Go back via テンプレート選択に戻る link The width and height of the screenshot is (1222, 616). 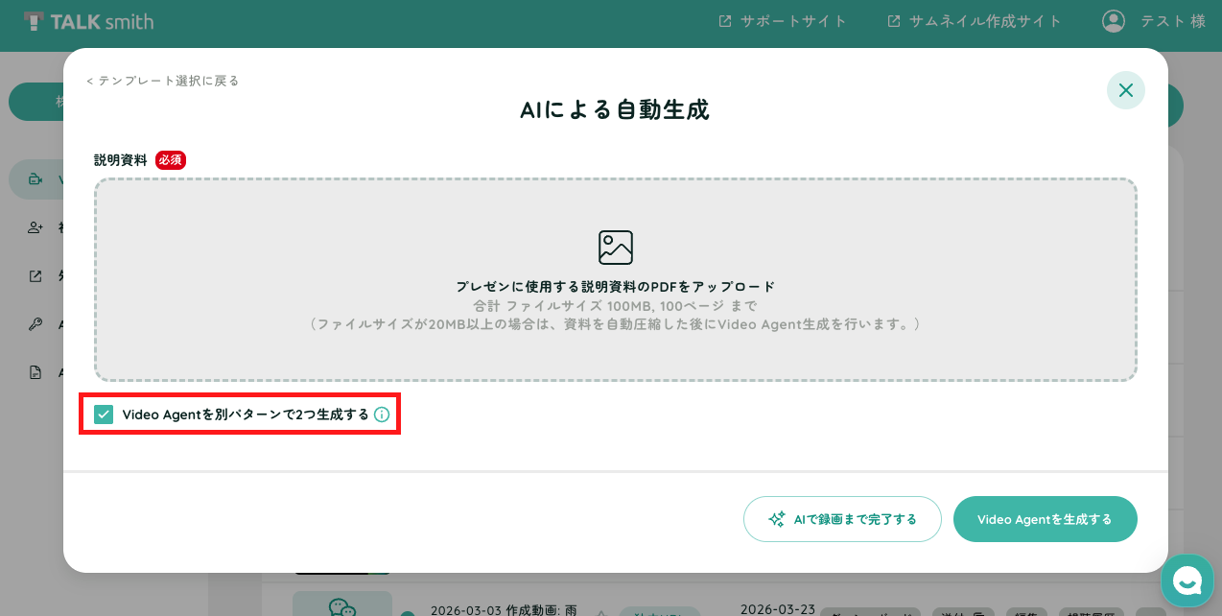pos(163,81)
